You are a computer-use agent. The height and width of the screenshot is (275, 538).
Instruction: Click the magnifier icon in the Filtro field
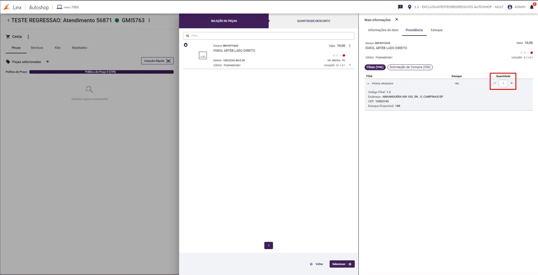(187, 36)
